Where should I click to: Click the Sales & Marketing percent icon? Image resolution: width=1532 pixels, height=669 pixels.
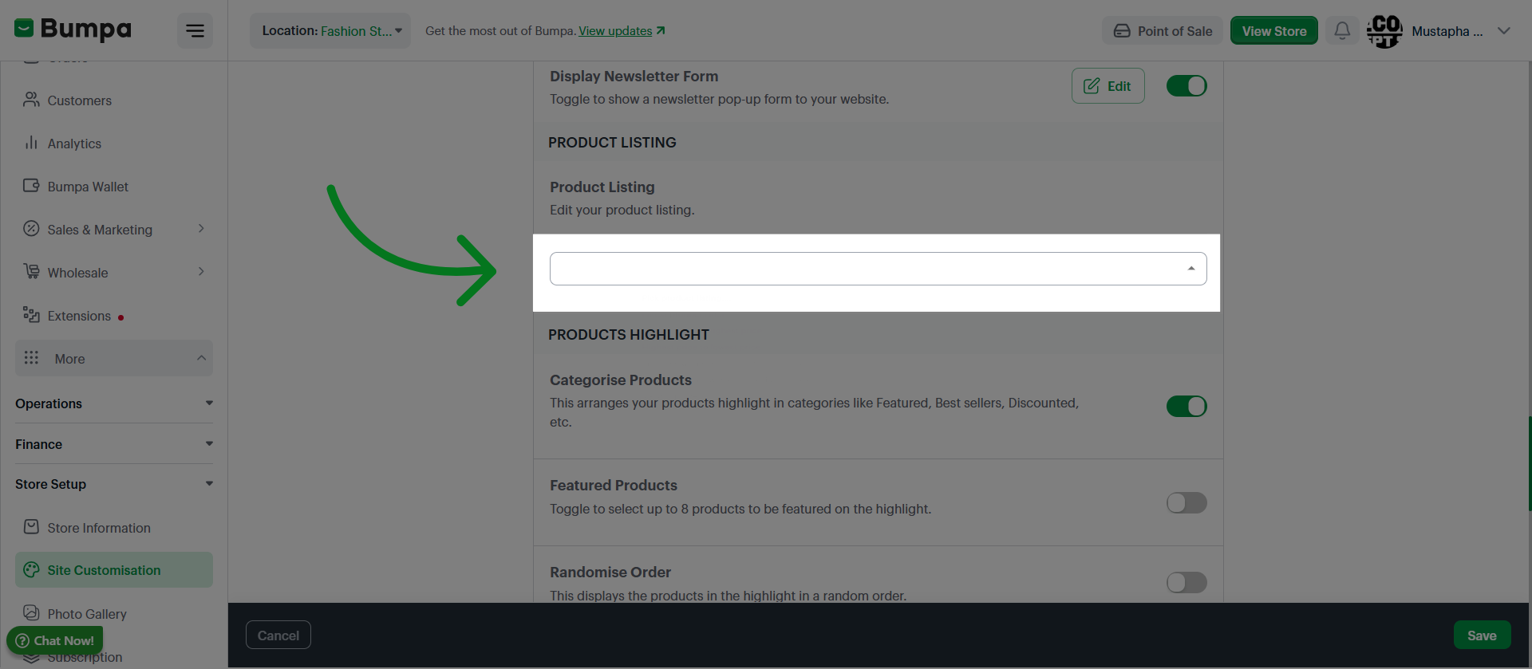(x=31, y=229)
